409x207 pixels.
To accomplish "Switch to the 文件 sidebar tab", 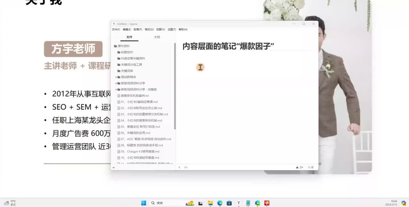I will coord(129,37).
